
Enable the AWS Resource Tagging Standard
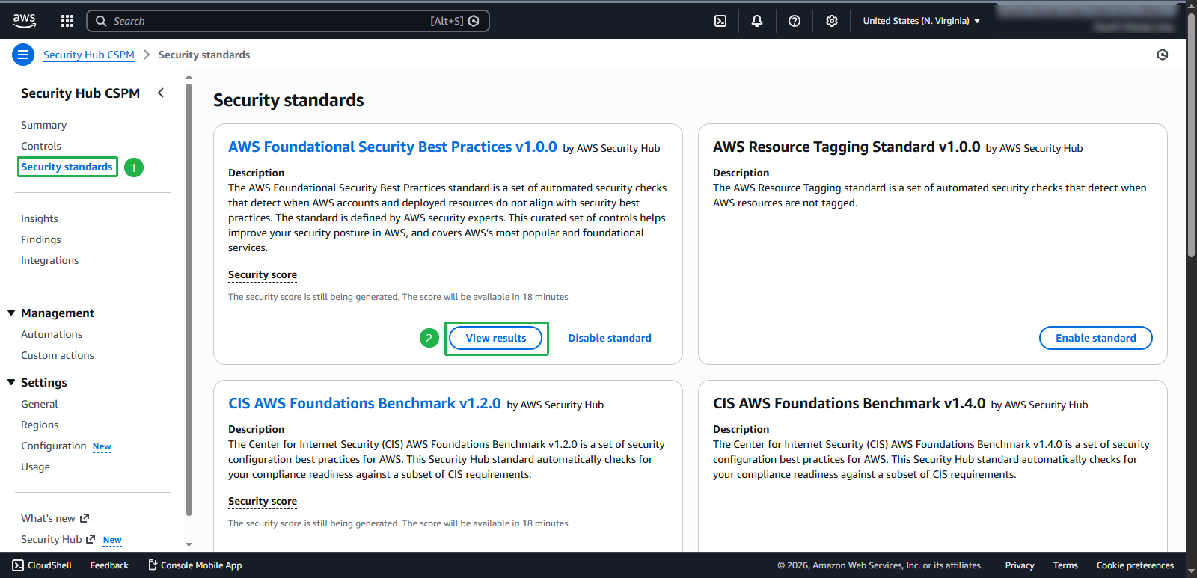pos(1095,338)
